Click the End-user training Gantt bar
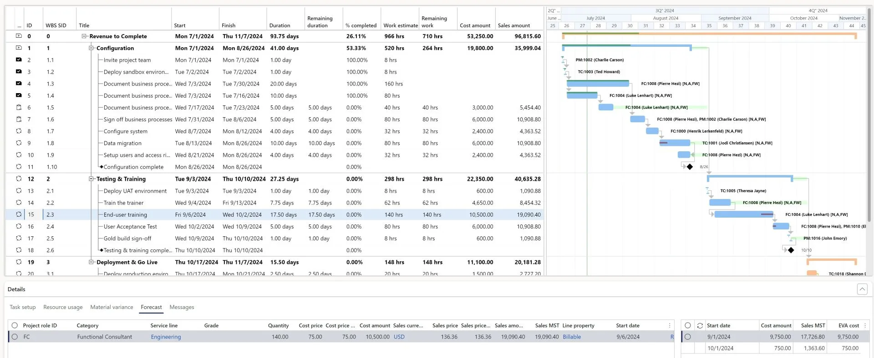The height and width of the screenshot is (358, 874). click(743, 214)
